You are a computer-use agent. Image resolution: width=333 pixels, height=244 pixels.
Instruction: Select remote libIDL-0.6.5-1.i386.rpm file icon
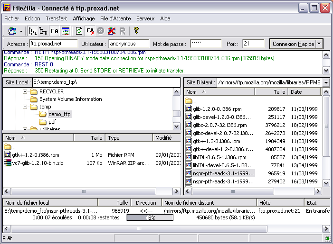[189, 157]
